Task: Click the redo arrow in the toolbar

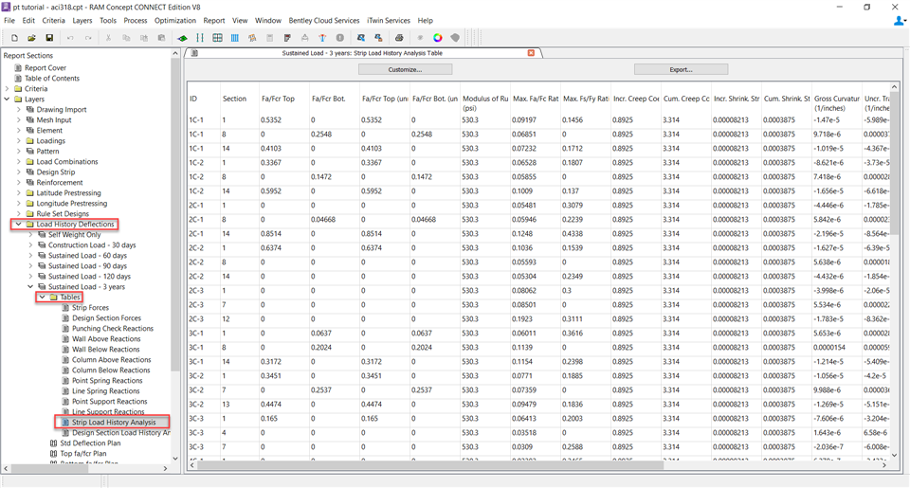Action: [x=88, y=38]
